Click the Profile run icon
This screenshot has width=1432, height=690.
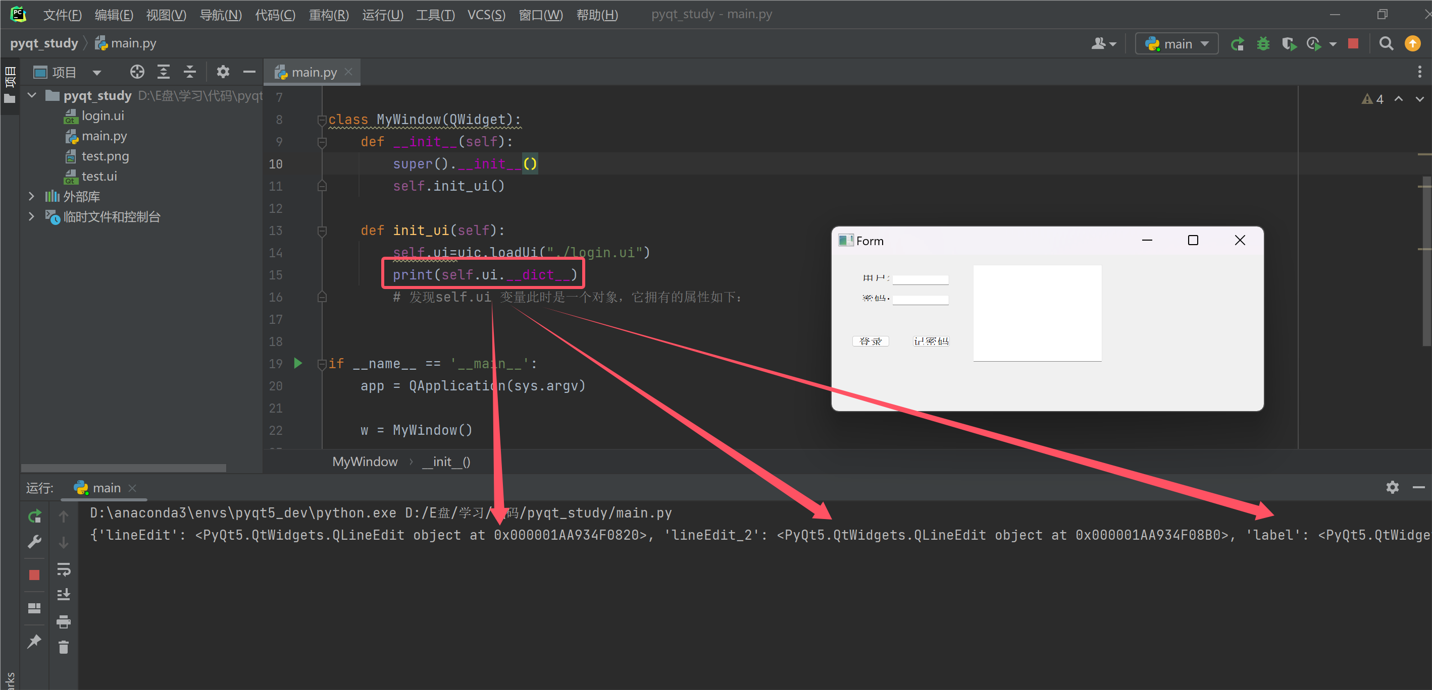click(1314, 44)
